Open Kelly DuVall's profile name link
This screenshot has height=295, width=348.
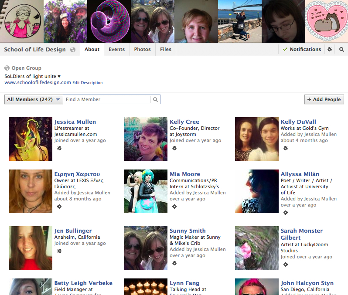coord(298,122)
